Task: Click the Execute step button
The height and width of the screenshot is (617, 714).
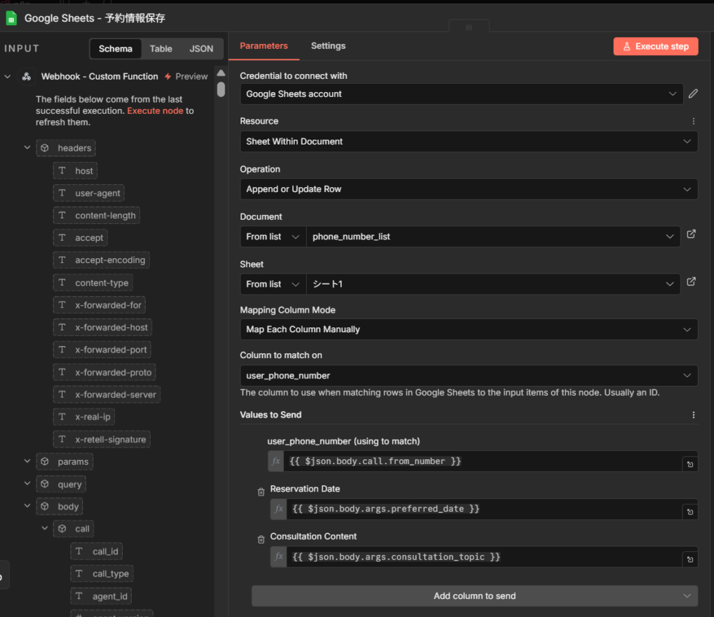Action: tap(655, 47)
